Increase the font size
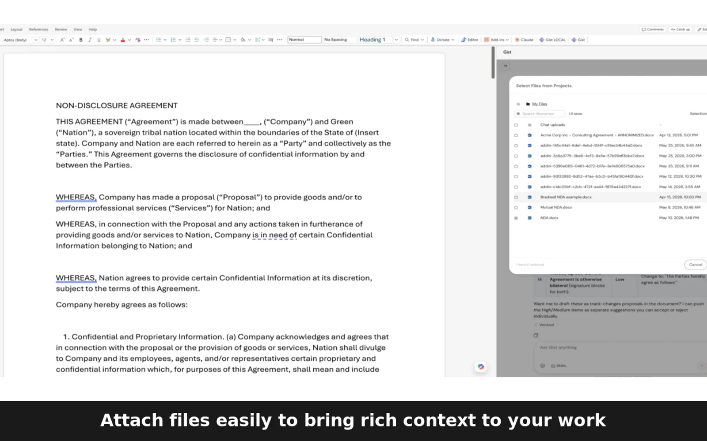Image resolution: width=707 pixels, height=441 pixels. pyautogui.click(x=62, y=40)
